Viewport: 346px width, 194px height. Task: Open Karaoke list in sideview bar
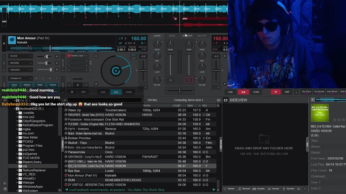[288, 189]
